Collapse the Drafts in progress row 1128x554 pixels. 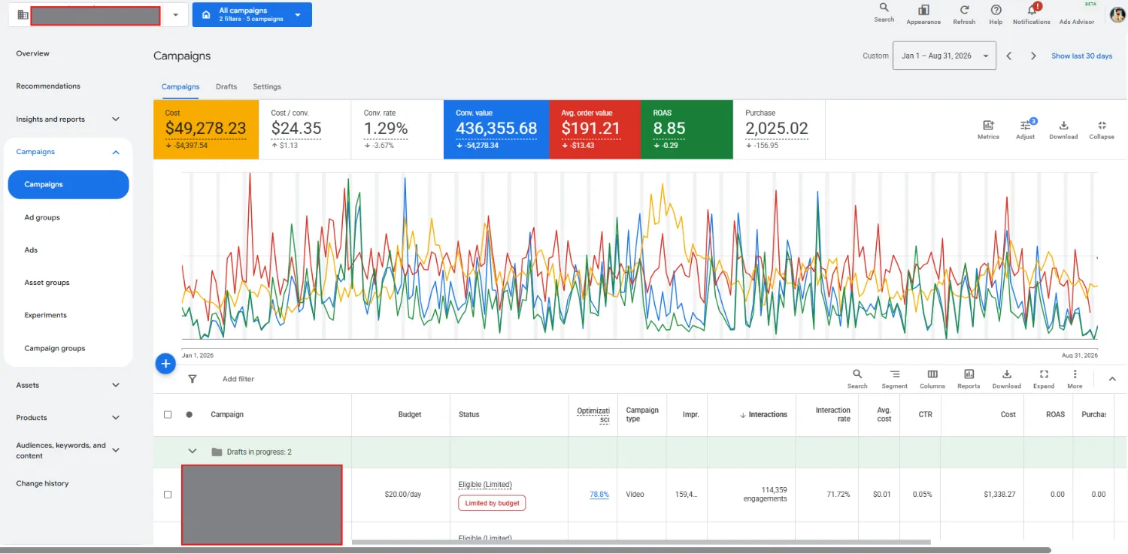[193, 451]
